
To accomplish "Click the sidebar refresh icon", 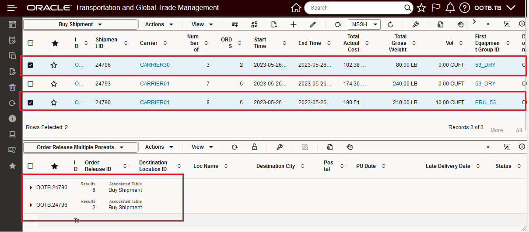I will 12,103.
